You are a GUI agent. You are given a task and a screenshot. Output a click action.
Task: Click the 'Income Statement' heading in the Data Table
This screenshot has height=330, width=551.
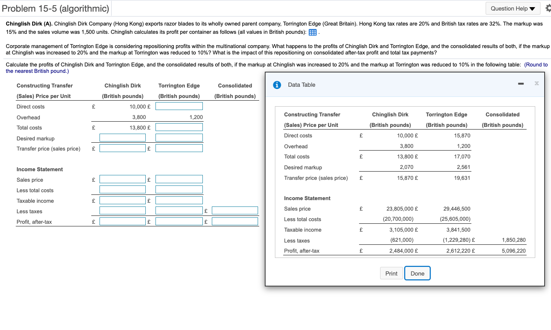(x=307, y=198)
